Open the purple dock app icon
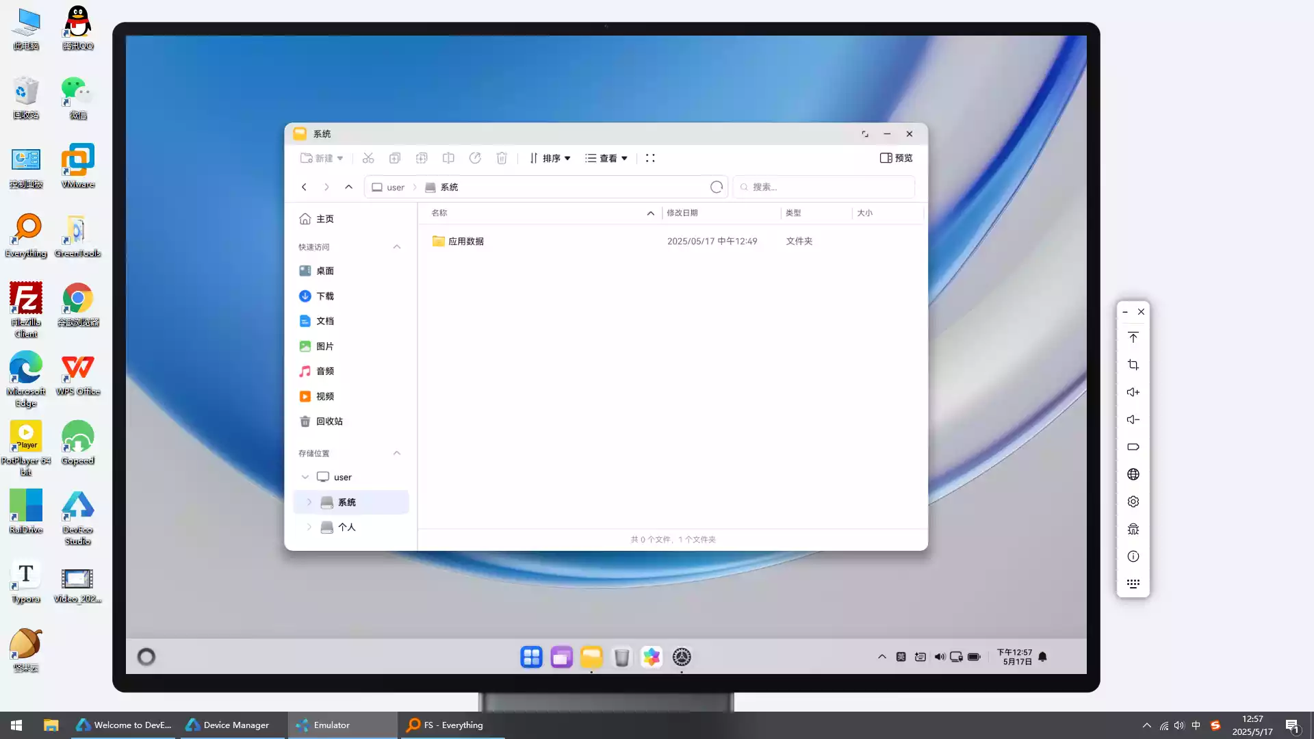The height and width of the screenshot is (739, 1314). 561,657
